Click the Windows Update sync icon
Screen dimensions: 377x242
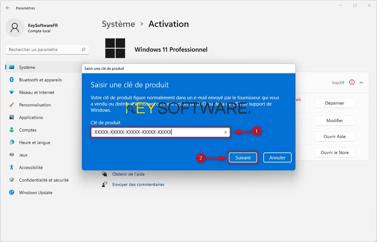pyautogui.click(x=12, y=193)
